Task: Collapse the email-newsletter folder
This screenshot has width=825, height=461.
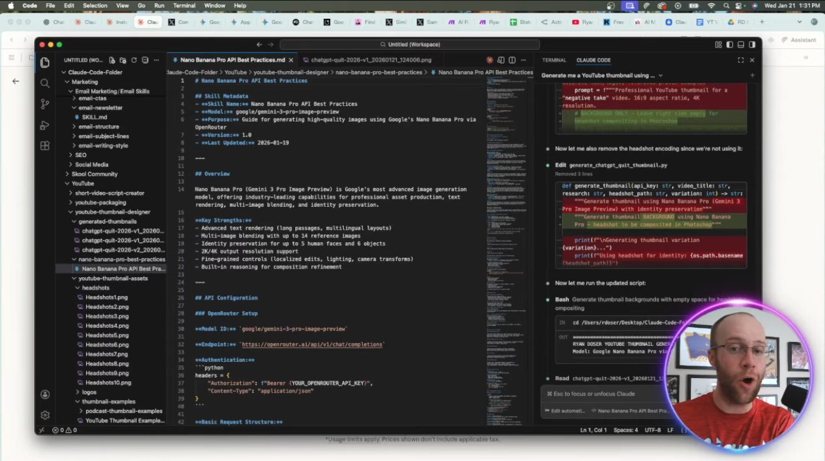Action: pos(74,108)
